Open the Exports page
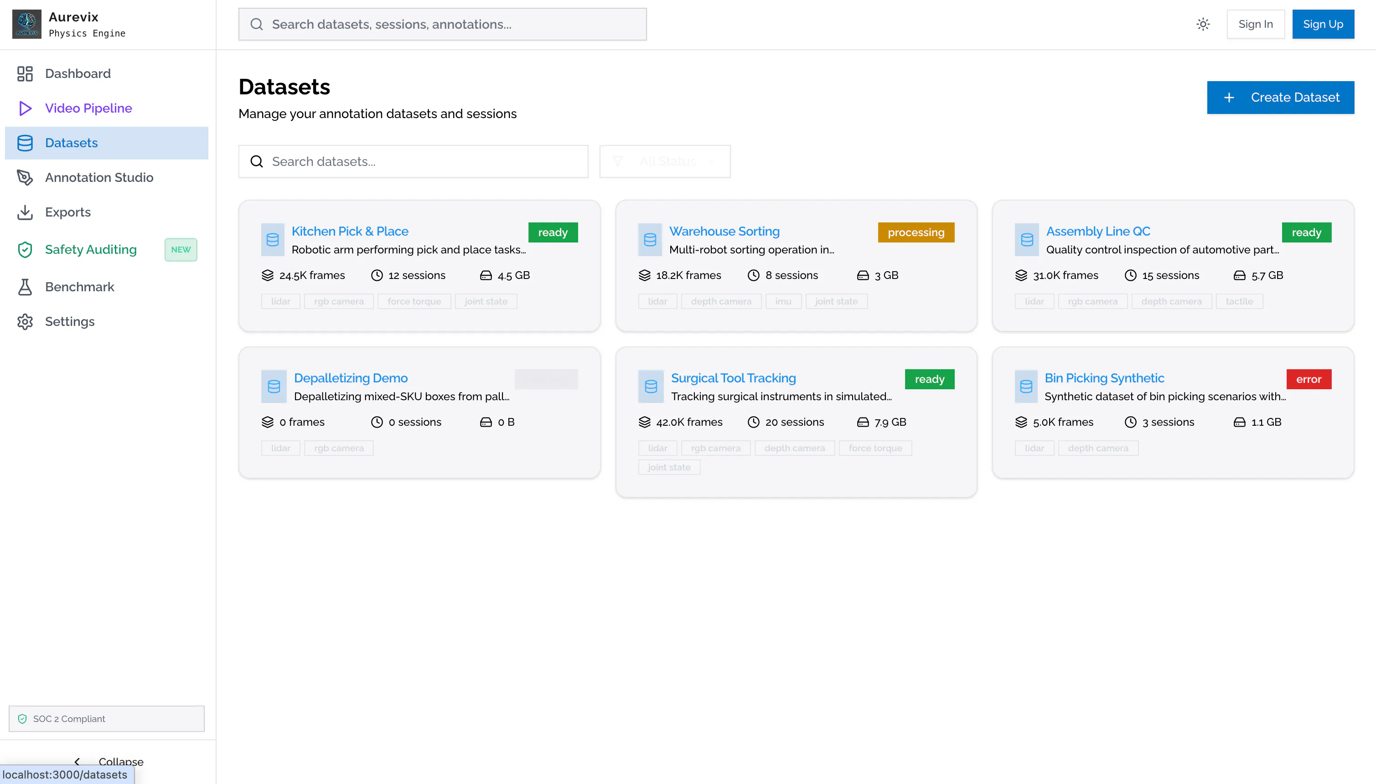Viewport: 1376px width, 784px height. click(107, 212)
